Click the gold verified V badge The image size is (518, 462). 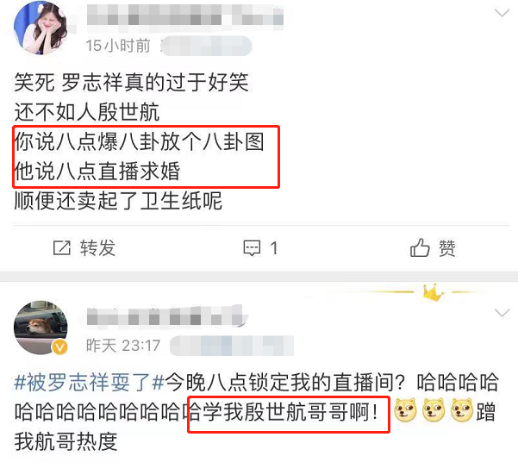pyautogui.click(x=59, y=347)
